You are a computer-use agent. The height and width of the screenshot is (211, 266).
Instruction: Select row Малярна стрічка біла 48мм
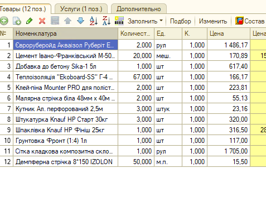tap(65, 98)
